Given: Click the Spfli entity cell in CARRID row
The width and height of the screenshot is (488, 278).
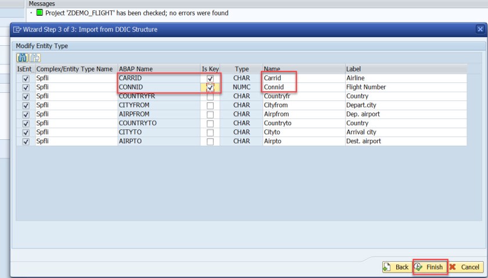Looking at the screenshot, I should [x=76, y=78].
